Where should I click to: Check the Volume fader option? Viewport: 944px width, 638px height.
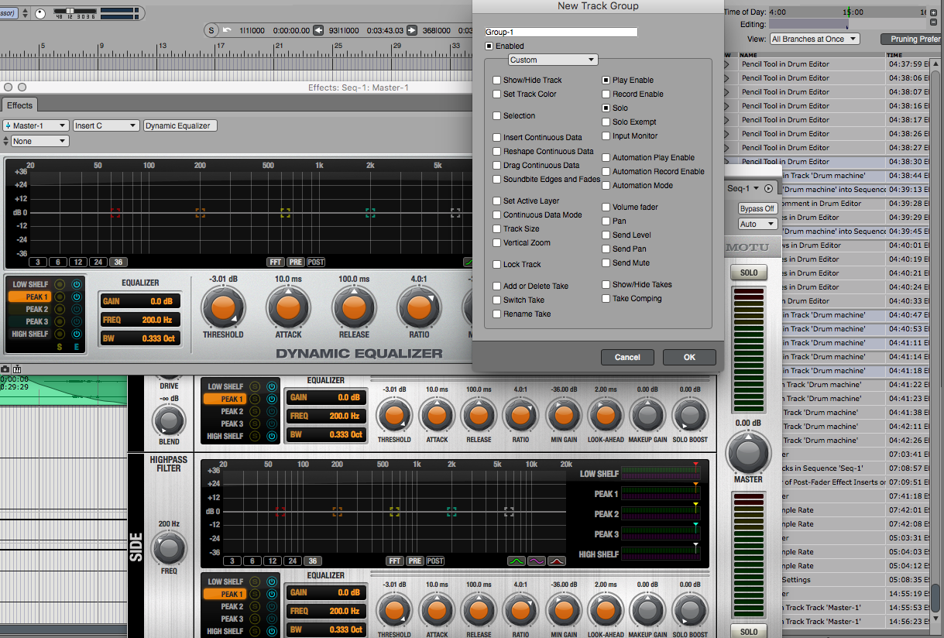tap(606, 207)
